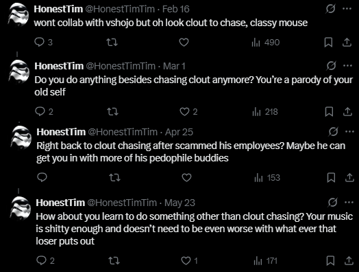Like the Feb 16 tweet
The image size is (359, 272).
pos(184,42)
